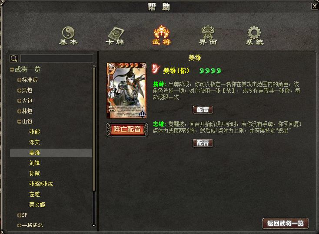Viewport: 319px width, 234px height.
Task: Open the 界面 mask icon tab
Action: 208,35
